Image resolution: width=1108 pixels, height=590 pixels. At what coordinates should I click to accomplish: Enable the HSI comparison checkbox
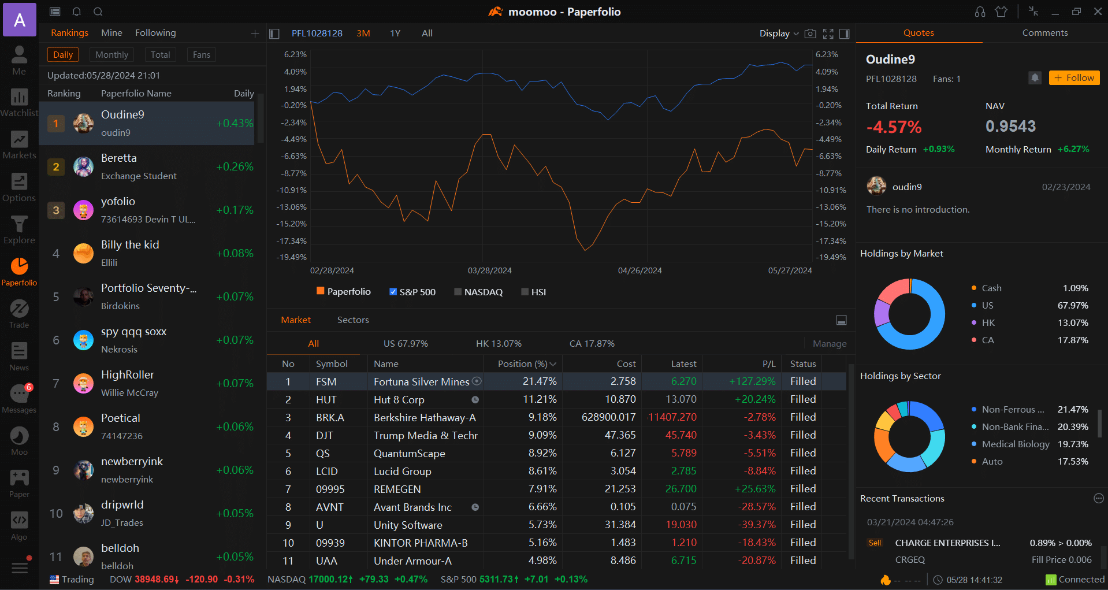tap(525, 292)
